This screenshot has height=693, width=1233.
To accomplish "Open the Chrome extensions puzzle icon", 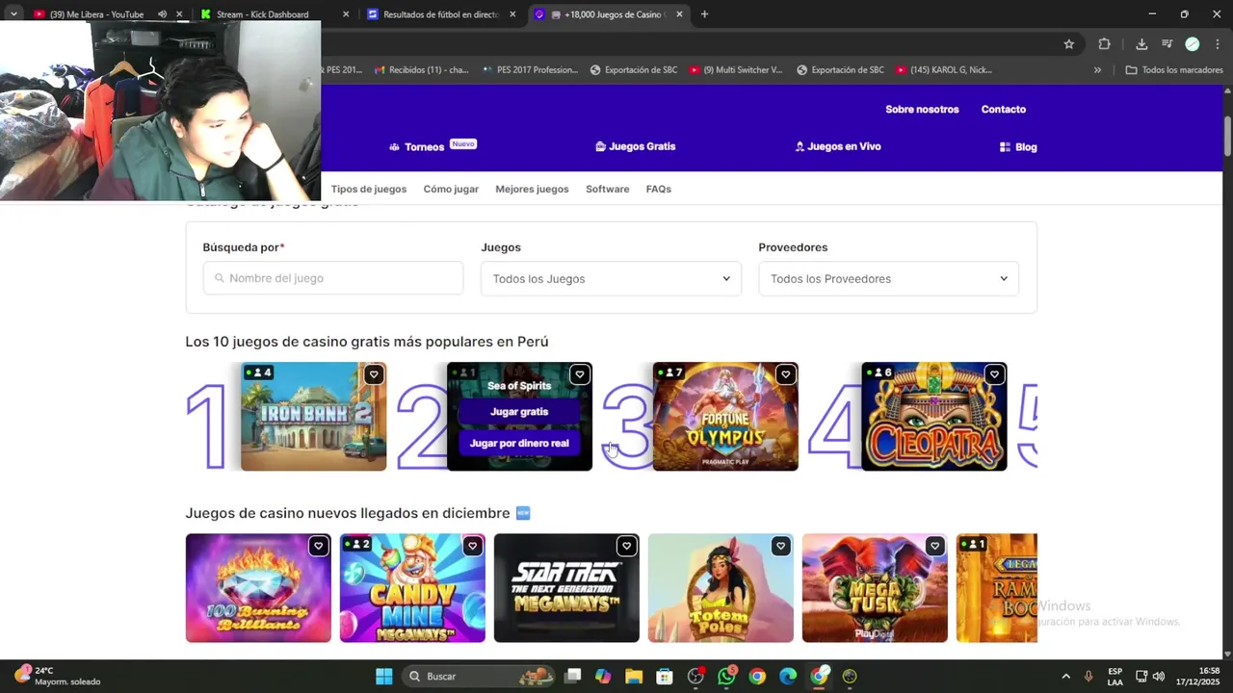I will pos(1104,44).
